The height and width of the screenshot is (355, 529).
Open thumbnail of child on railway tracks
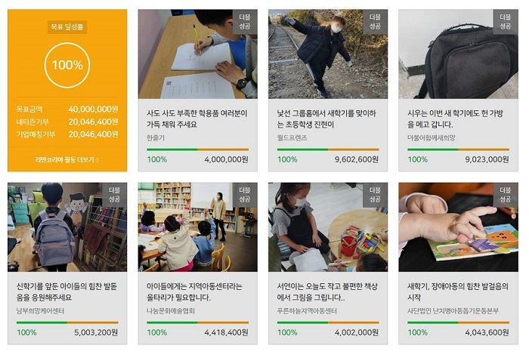(328, 54)
